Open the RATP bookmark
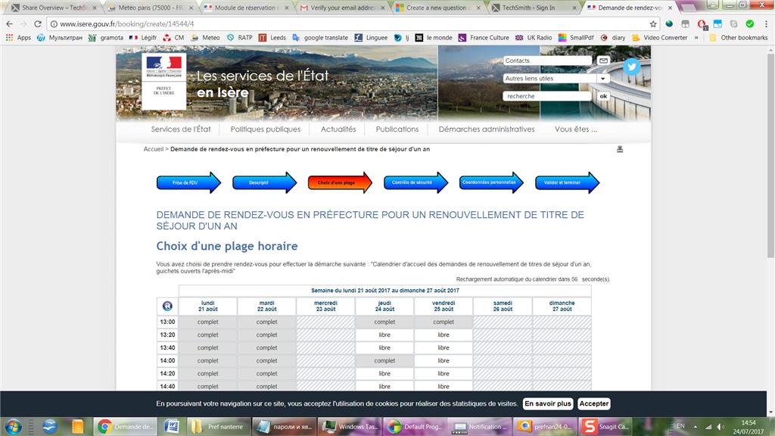 (240, 38)
